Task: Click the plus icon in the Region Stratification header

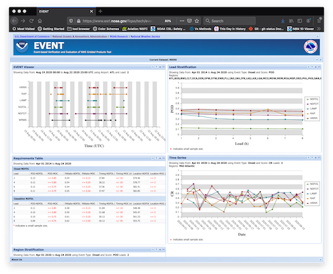Action: pyautogui.click(x=160, y=249)
